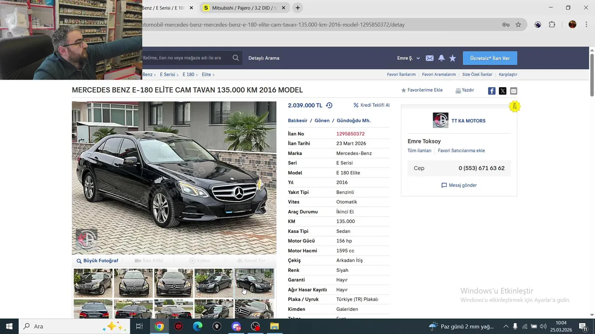Go to the E Serisi breadcrumb
The width and height of the screenshot is (595, 334).
(167, 74)
